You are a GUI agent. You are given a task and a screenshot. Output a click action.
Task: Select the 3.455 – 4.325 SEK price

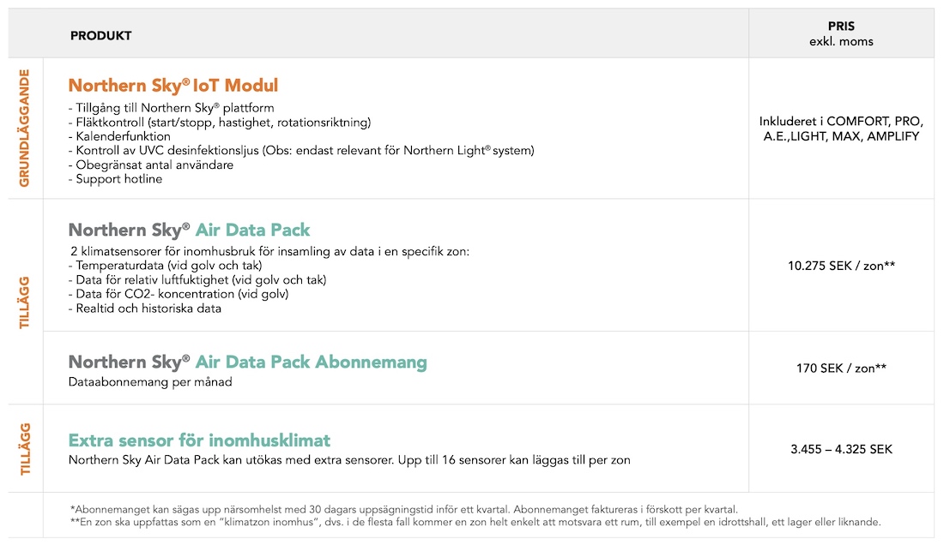pos(841,449)
